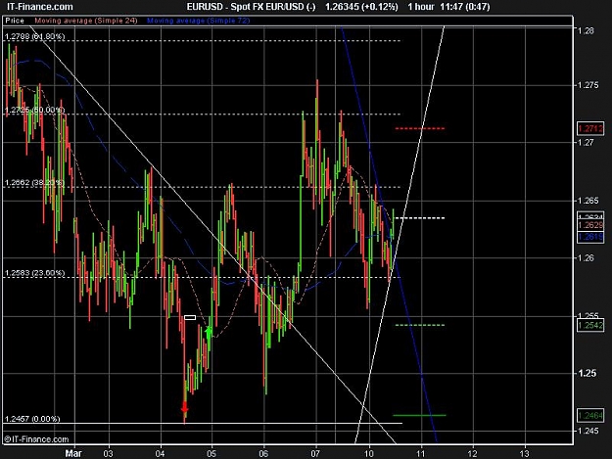Viewport: 612px width, 459px height.
Task: Click the red 1.2629 price tag
Action: point(590,225)
